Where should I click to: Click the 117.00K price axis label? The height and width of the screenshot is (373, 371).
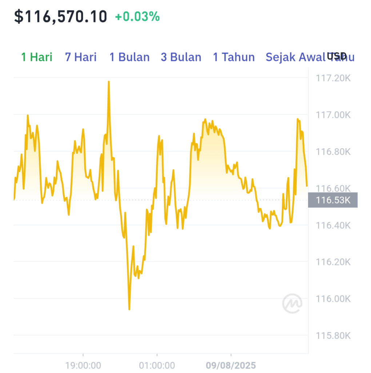point(333,115)
